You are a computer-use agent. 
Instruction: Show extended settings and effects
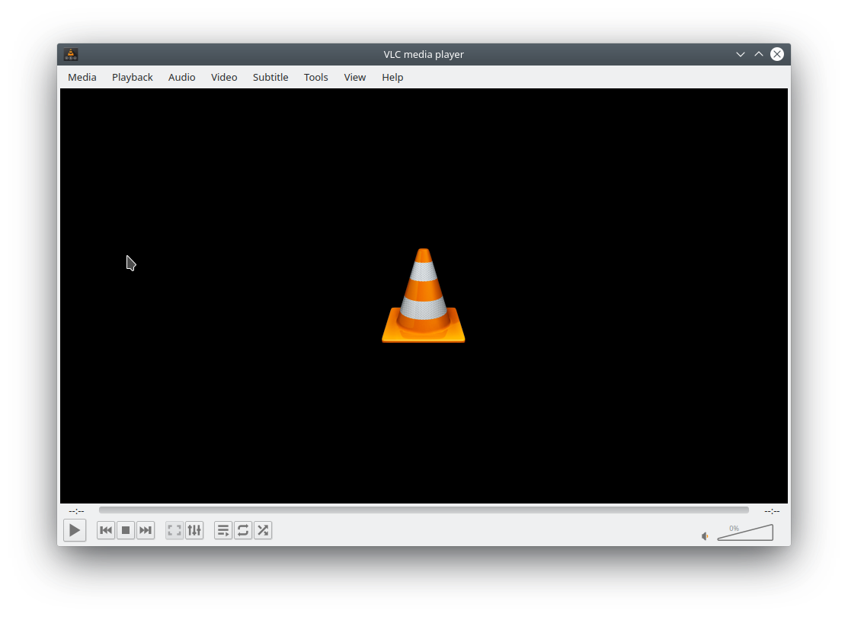tap(194, 530)
